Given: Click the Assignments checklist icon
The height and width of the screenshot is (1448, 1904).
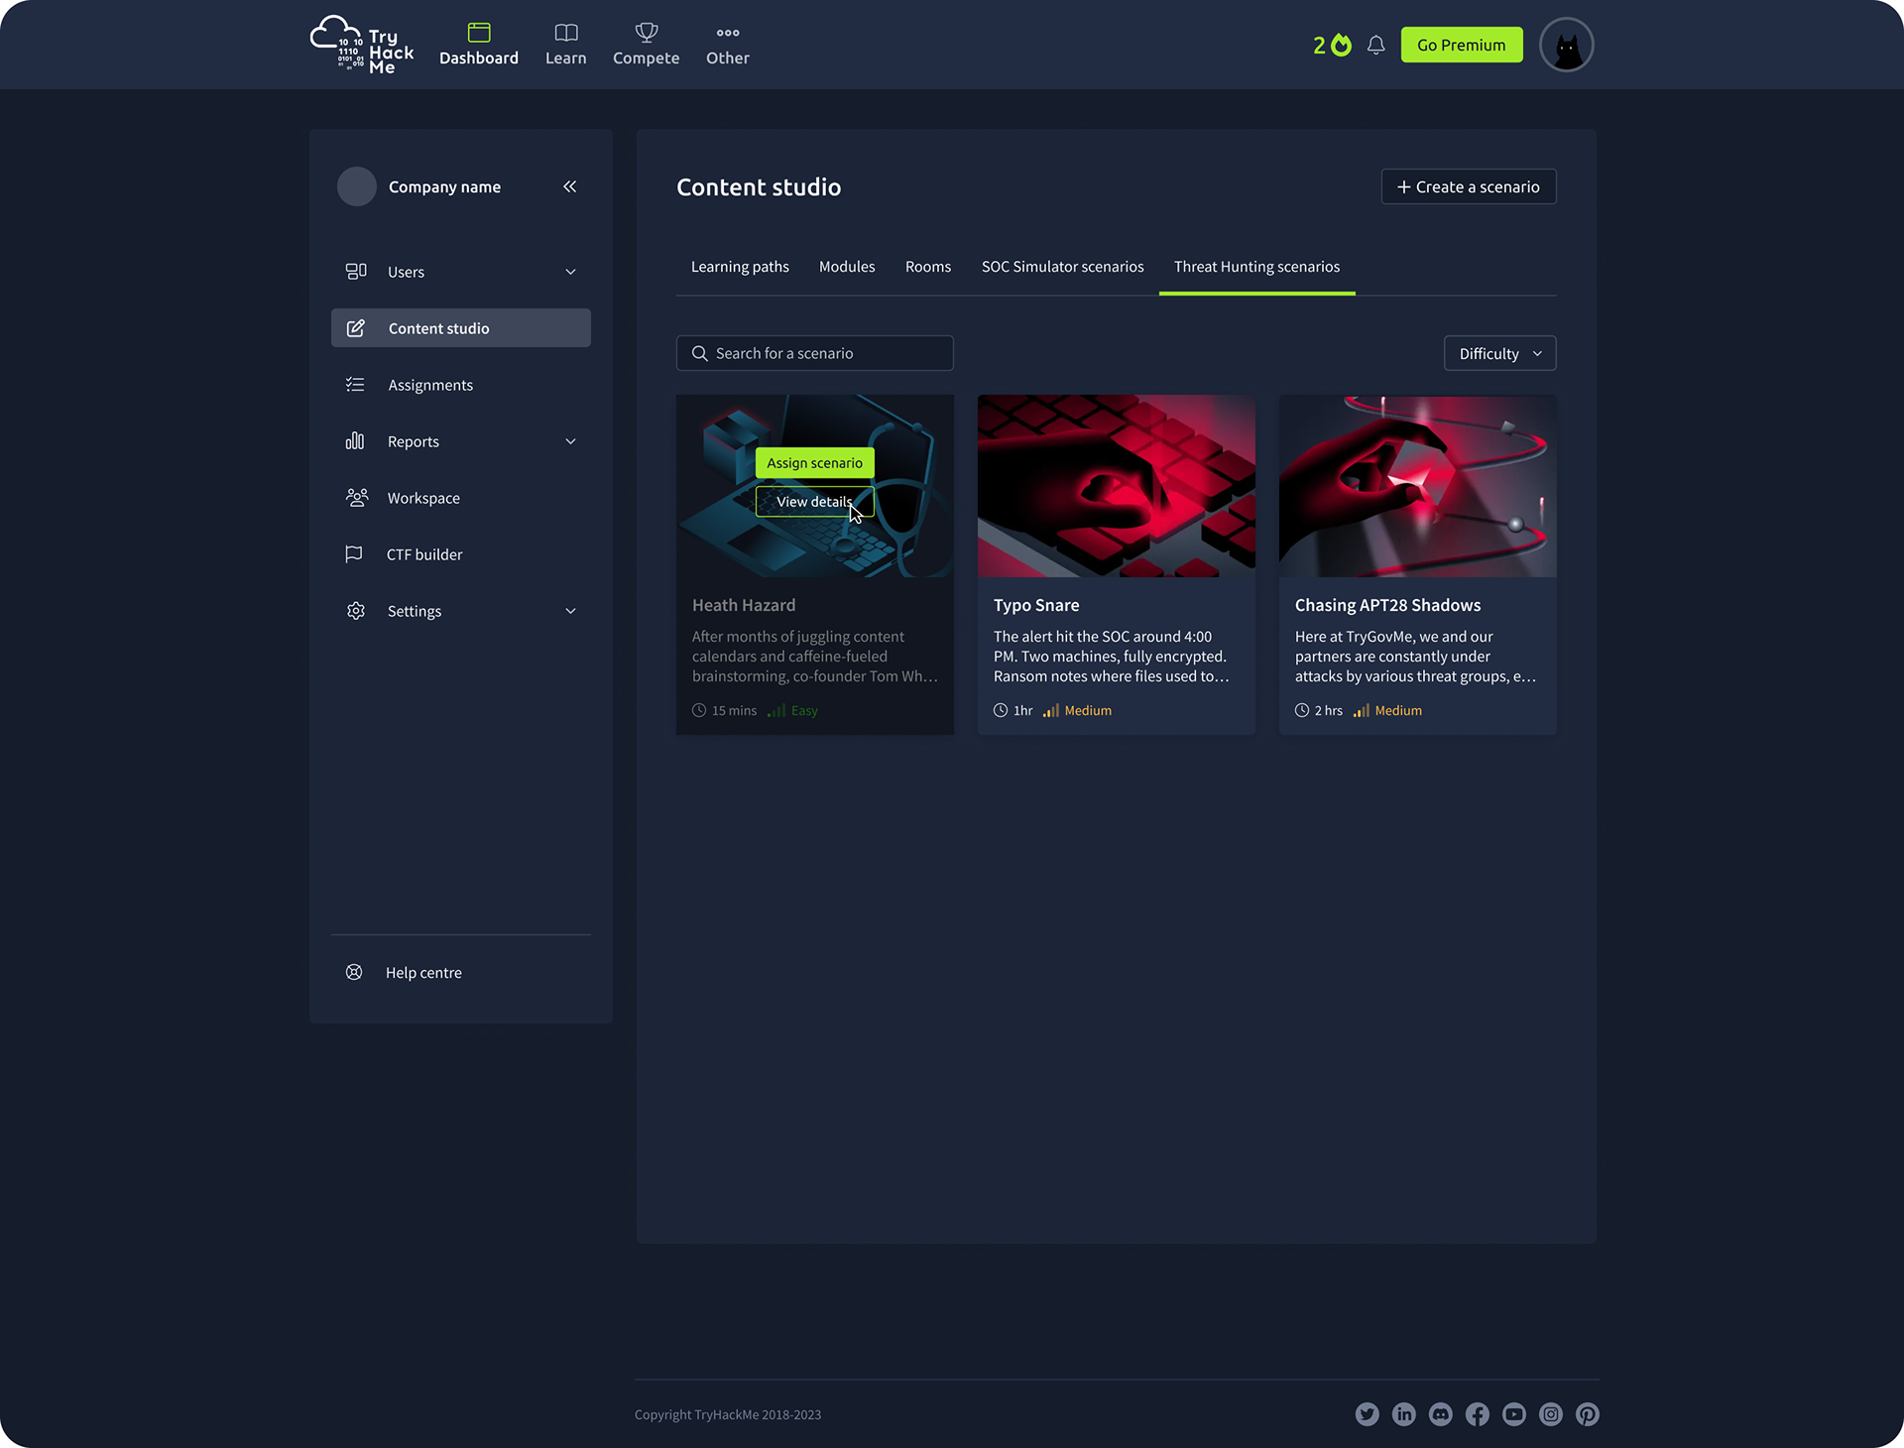Looking at the screenshot, I should [355, 385].
